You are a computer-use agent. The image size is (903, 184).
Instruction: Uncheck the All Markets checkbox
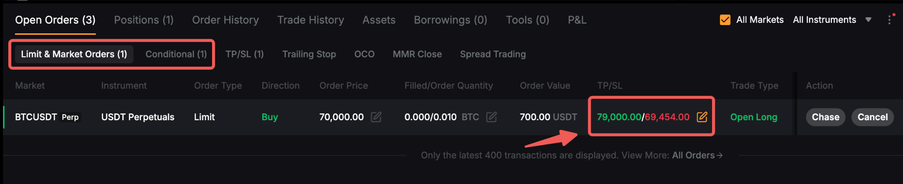(725, 20)
